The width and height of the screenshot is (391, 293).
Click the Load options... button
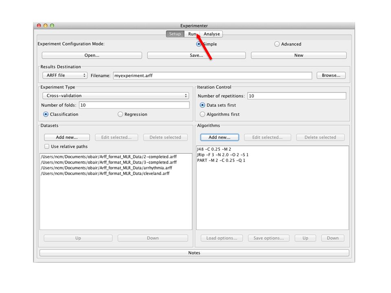point(222,238)
